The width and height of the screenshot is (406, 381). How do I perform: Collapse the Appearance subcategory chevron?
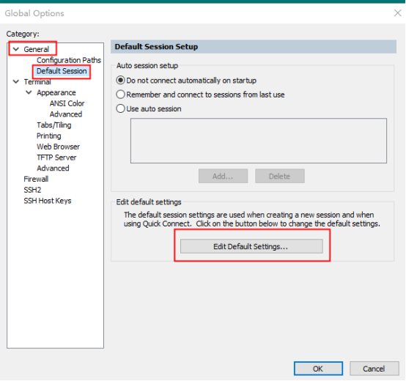[29, 92]
